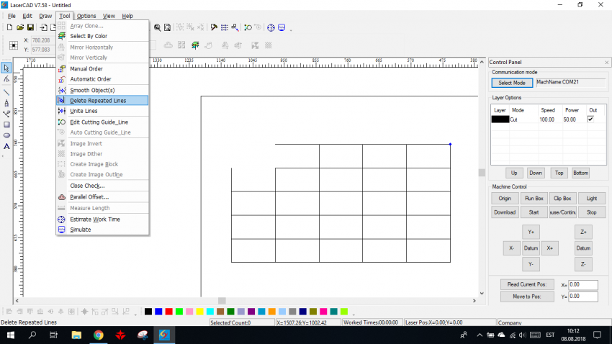
Task: Click the vertical scrollbar down arrow
Action: [x=482, y=294]
